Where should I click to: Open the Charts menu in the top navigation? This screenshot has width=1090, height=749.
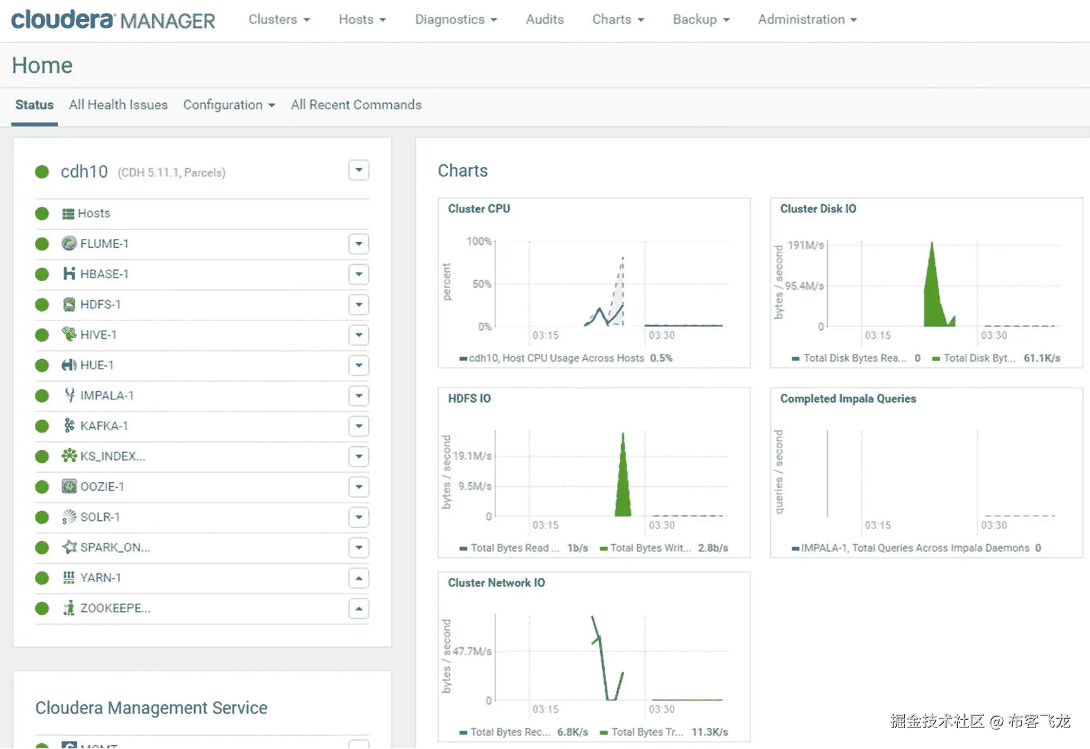pos(618,20)
